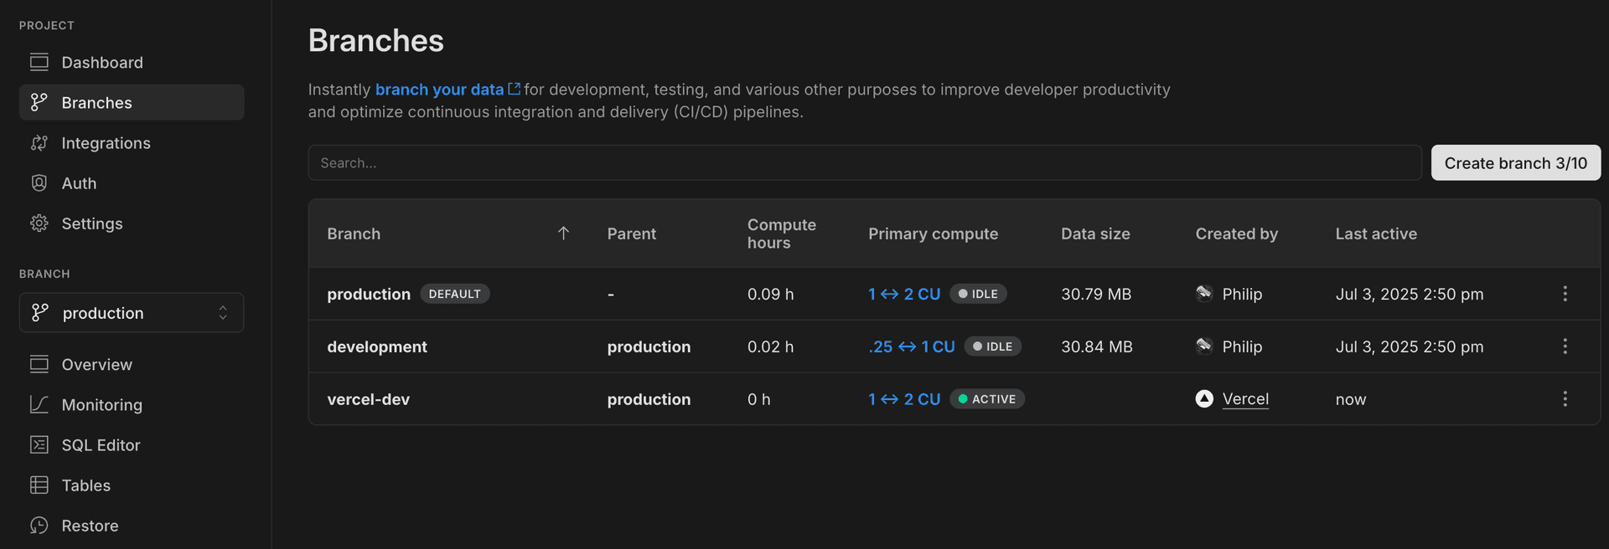Open the production row's three-dot menu
The image size is (1609, 549).
pos(1565,294)
